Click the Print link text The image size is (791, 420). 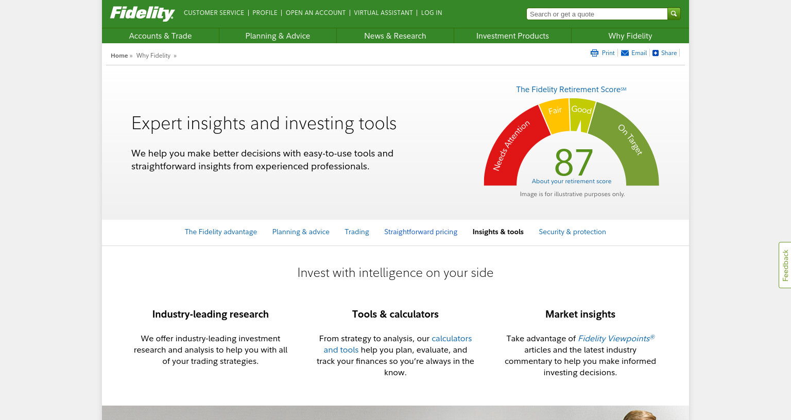(x=608, y=53)
